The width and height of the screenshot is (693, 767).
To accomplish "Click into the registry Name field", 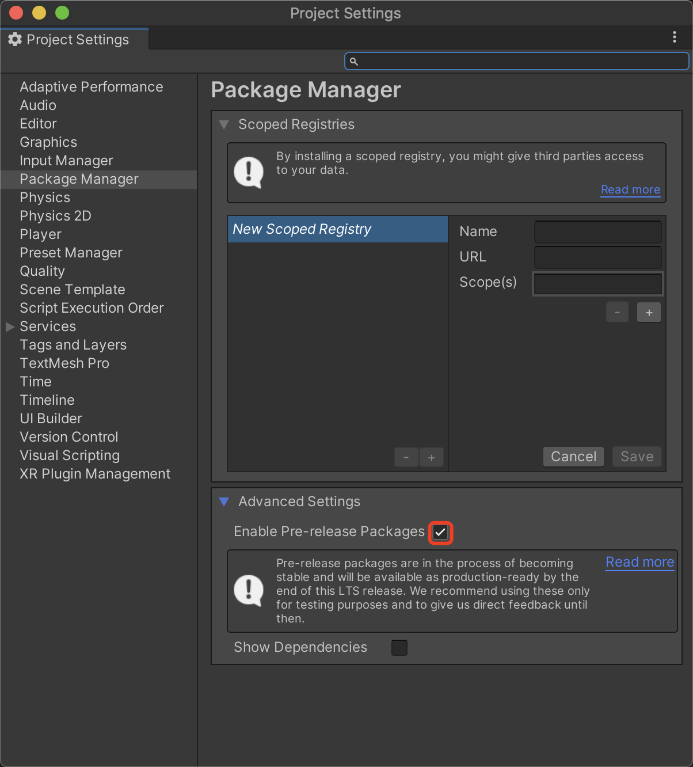I will pos(597,232).
